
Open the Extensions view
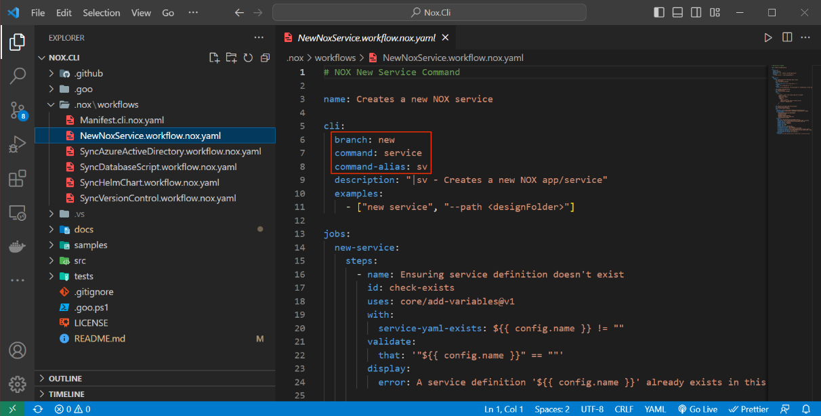(18, 179)
